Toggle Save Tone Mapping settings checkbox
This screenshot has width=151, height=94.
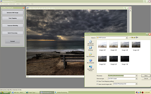tap(97, 81)
